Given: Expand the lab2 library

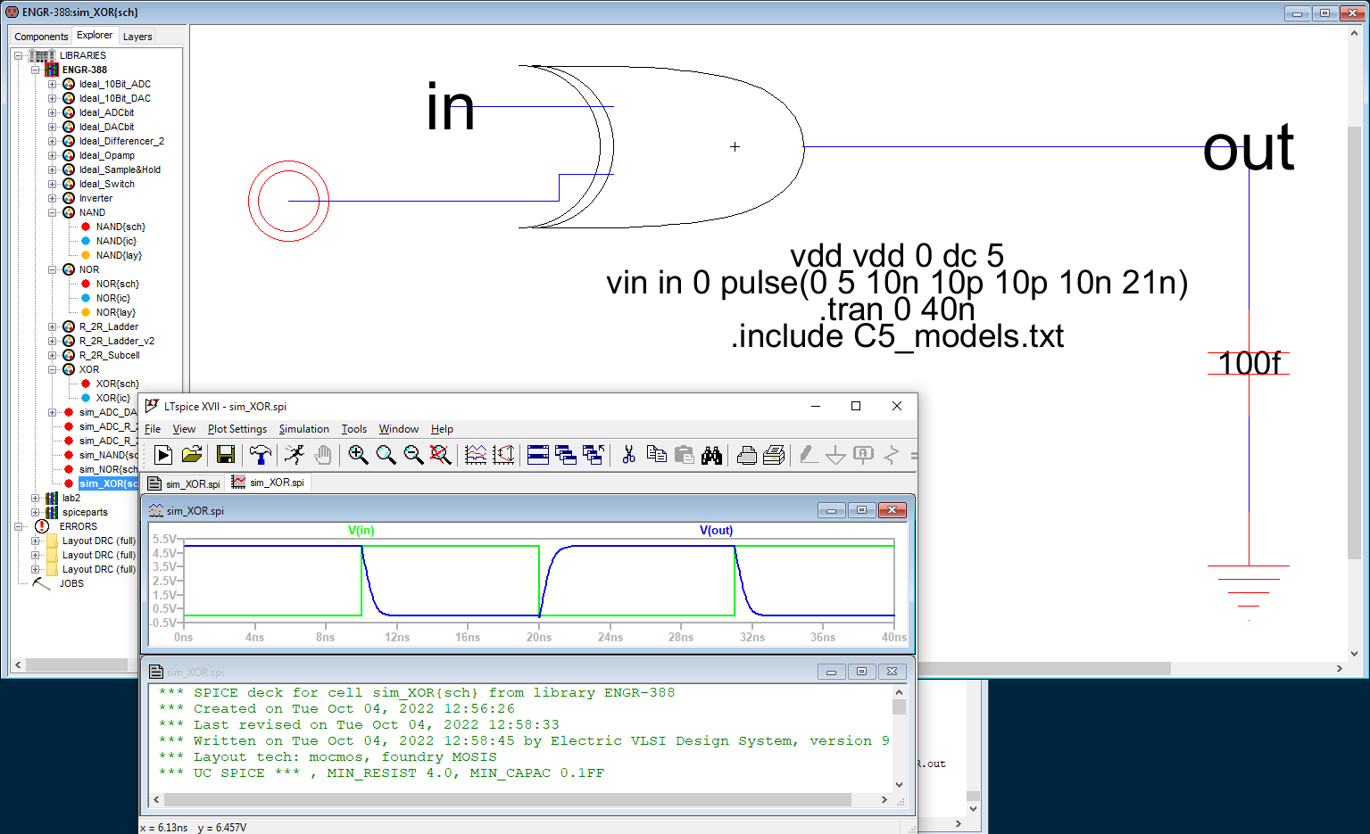Looking at the screenshot, I should 36,498.
